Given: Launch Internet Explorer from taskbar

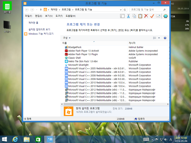Looking at the screenshot, I should [x=15, y=139].
